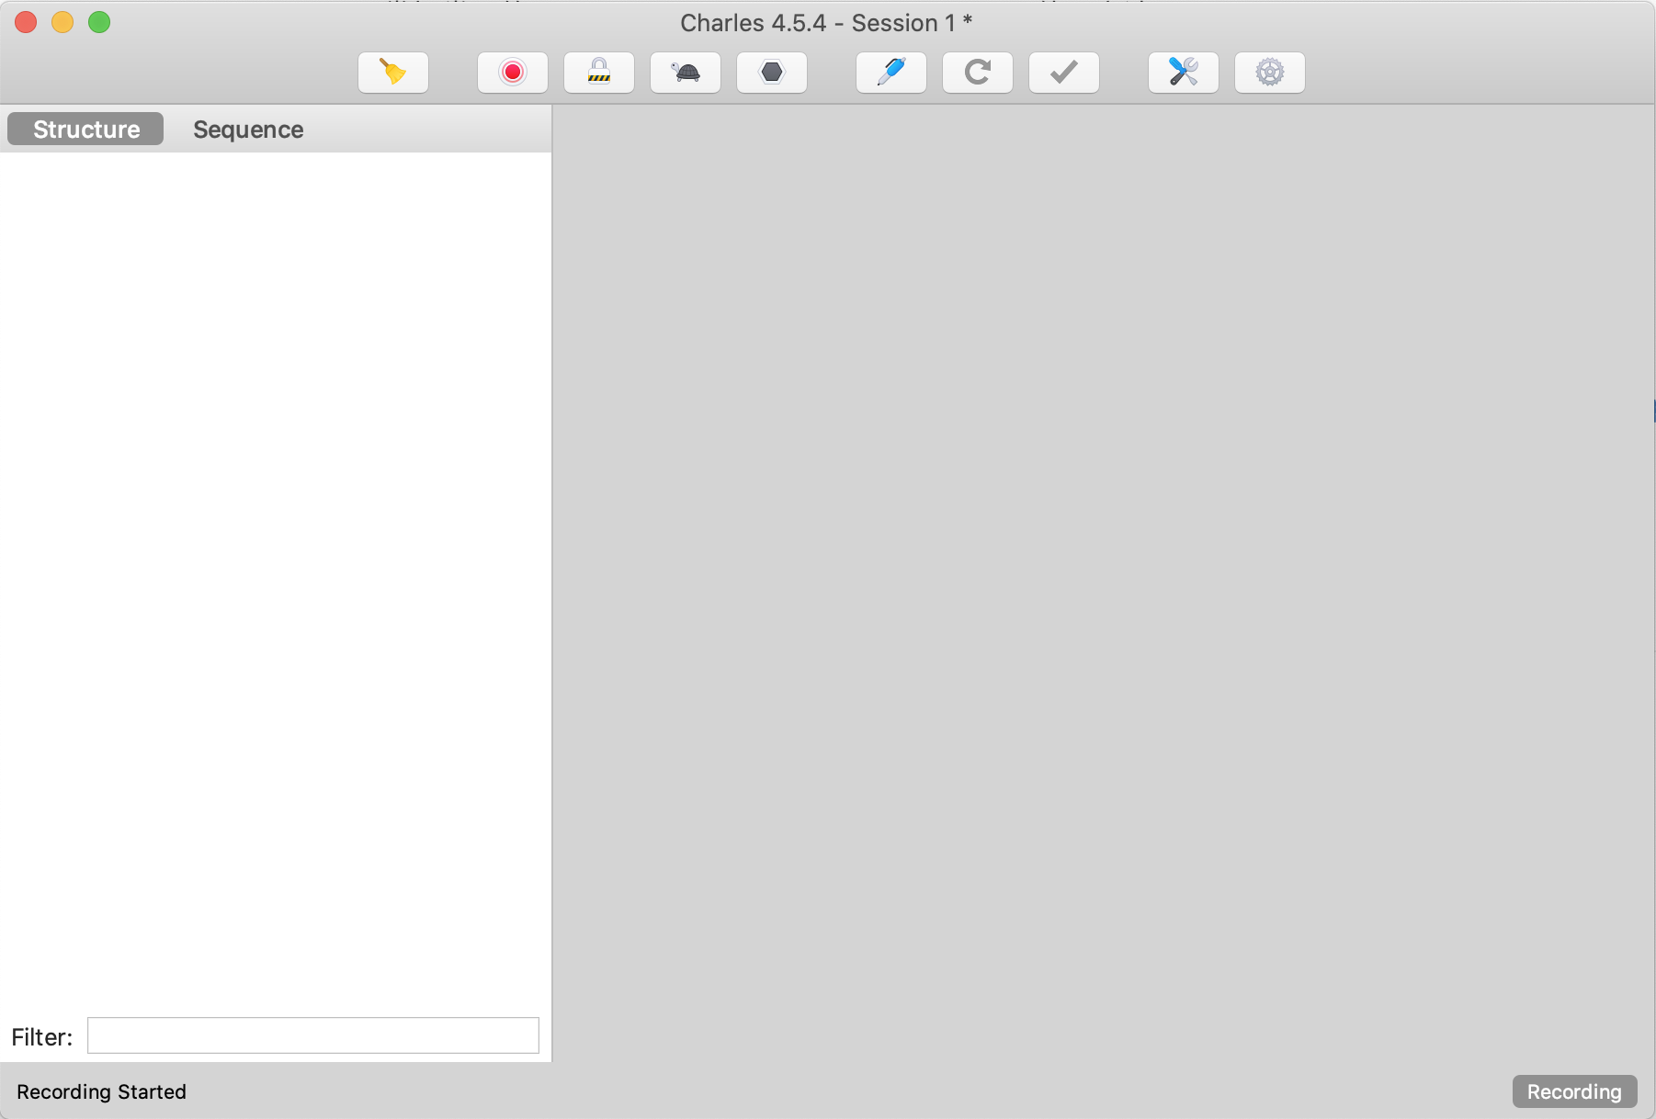Repeat selected request with the refresh icon
Screen dimensions: 1656x1119
pos(978,73)
